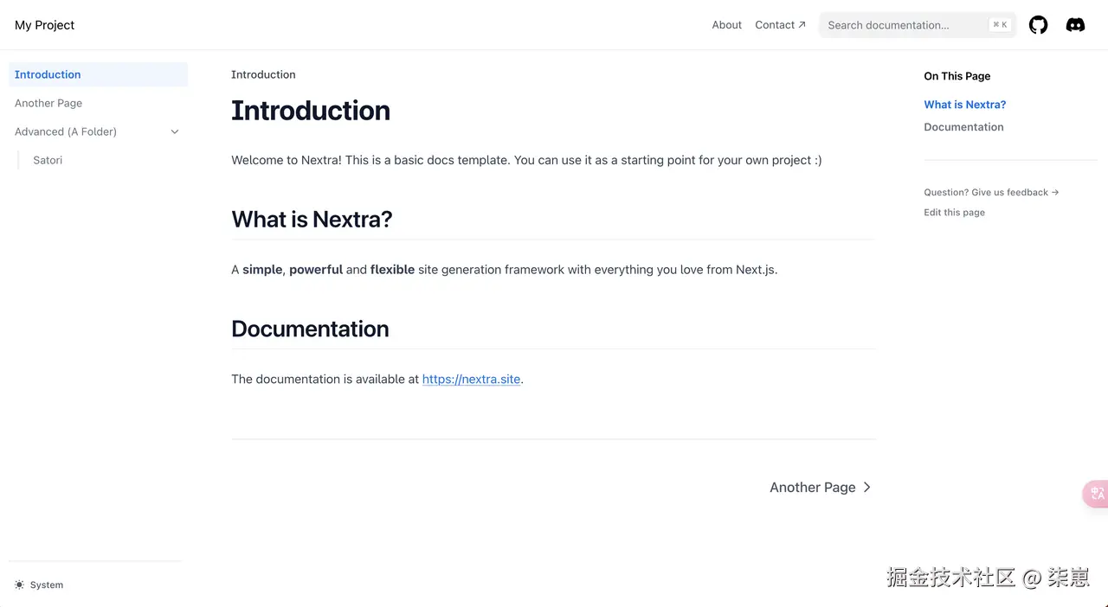The image size is (1108, 607).
Task: Click the sun icon in theme switcher
Action: tap(20, 585)
